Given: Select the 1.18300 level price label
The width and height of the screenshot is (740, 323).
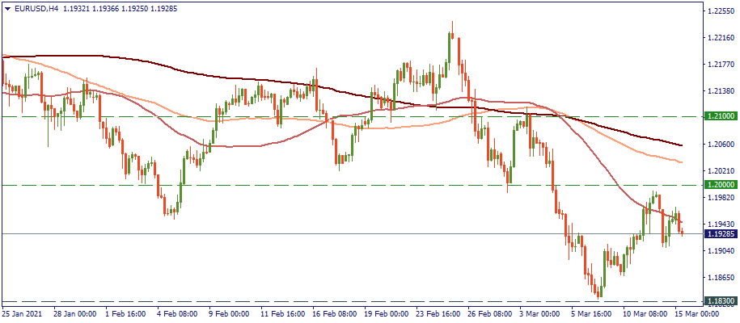Looking at the screenshot, I should pos(719,301).
